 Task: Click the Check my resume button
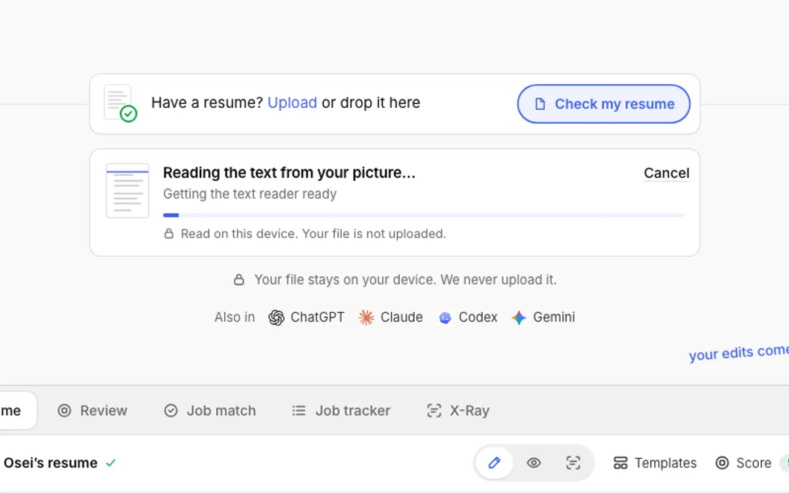click(x=604, y=104)
